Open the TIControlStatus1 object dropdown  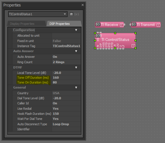point(65,14)
